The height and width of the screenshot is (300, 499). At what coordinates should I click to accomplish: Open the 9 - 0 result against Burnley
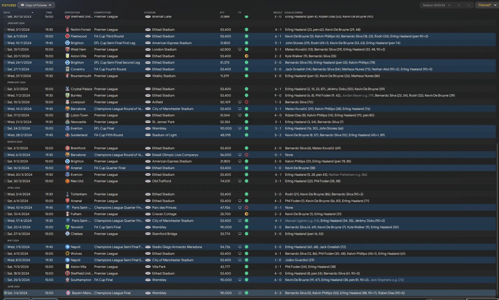tap(278, 95)
